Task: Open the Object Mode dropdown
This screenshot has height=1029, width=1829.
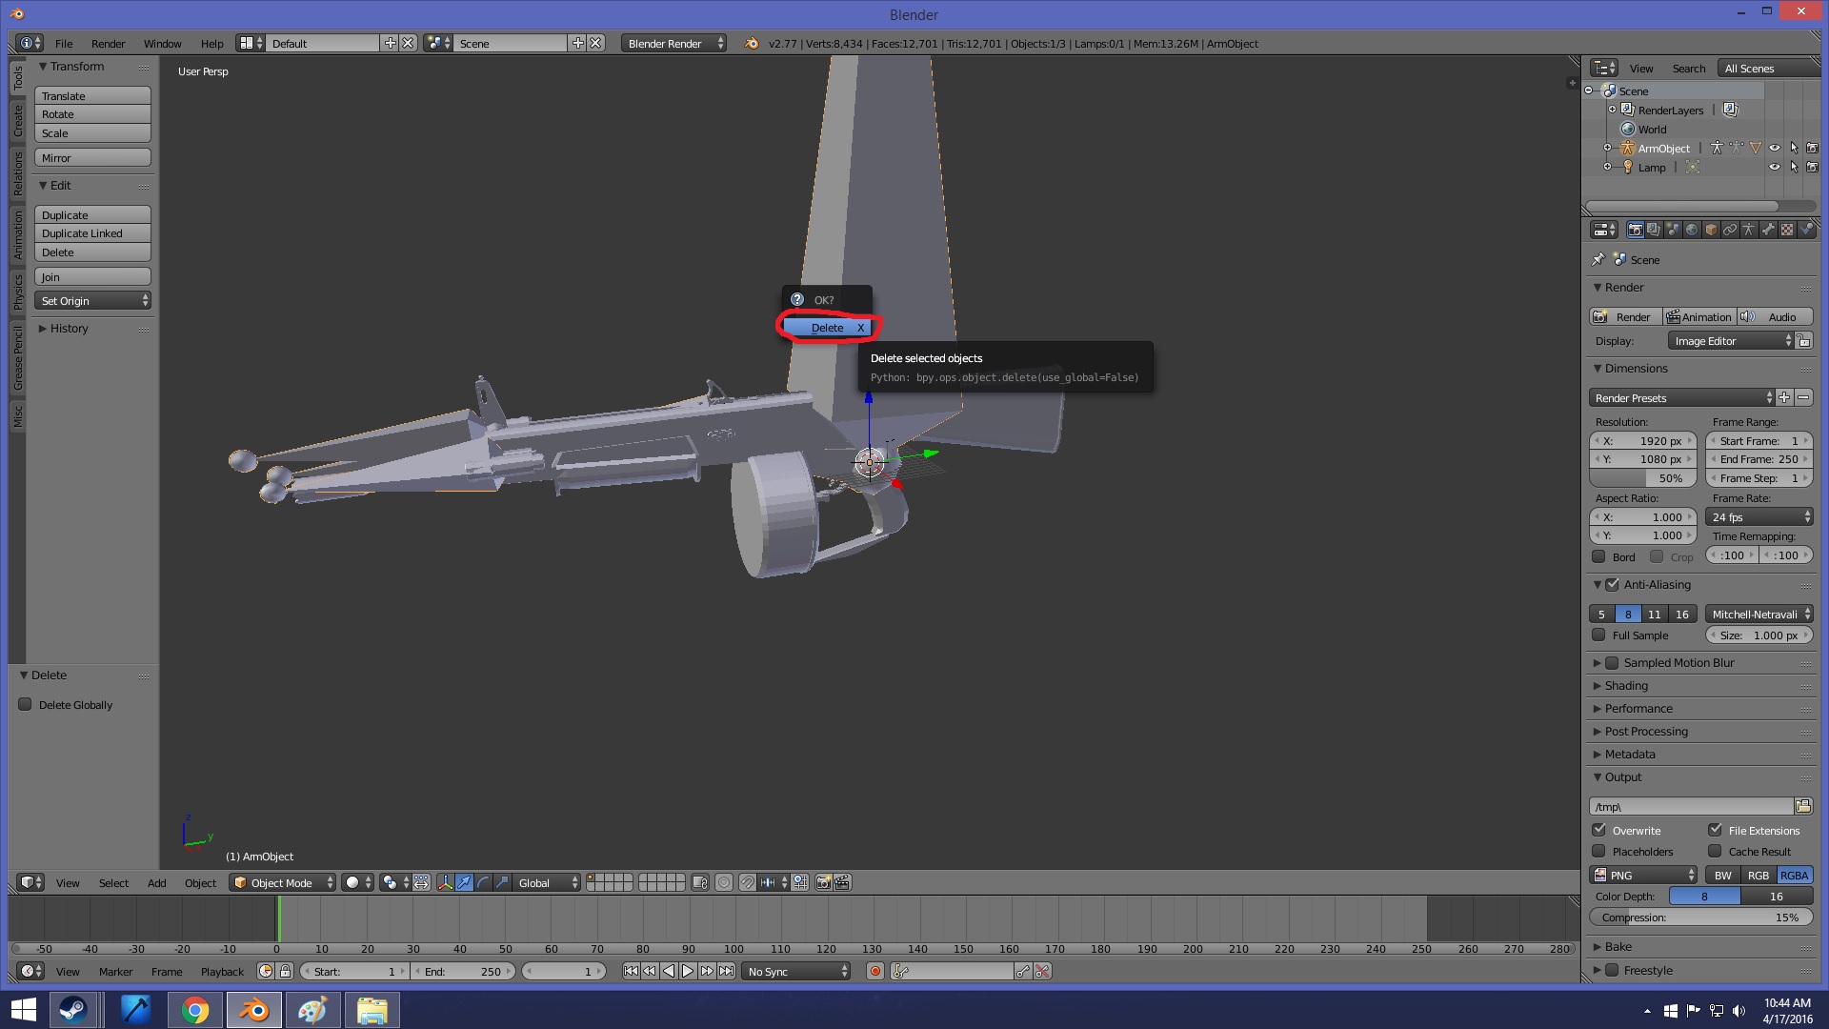Action: point(282,882)
